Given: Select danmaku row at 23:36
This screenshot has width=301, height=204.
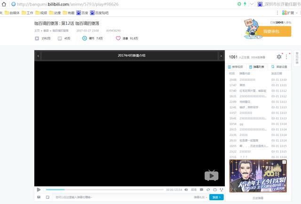Looking at the screenshot, I should 258,135.
